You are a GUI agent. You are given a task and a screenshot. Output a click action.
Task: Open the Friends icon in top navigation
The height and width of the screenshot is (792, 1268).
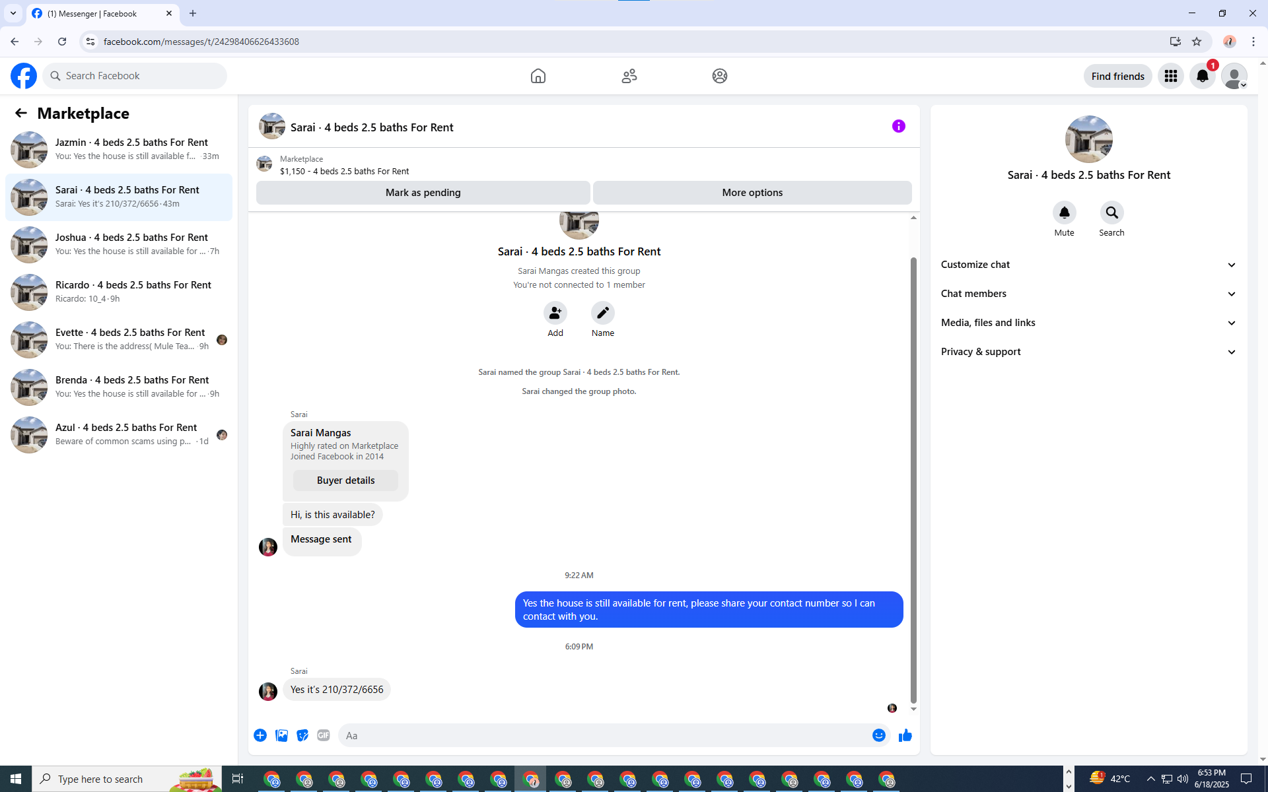click(629, 76)
